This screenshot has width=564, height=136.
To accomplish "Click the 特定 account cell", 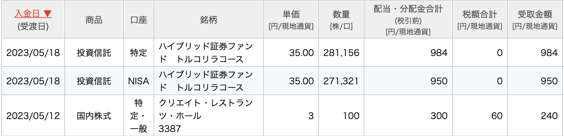I will [138, 53].
